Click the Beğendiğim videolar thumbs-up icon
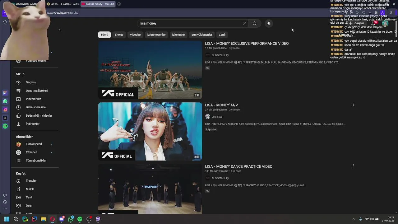398x224 pixels. (x=18, y=115)
